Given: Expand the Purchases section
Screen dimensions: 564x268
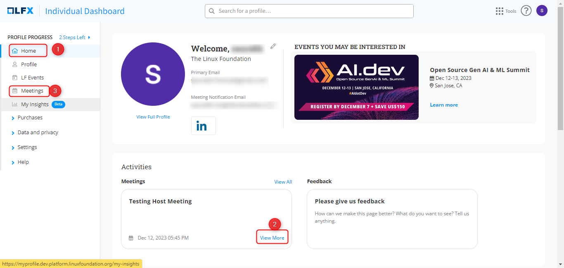Looking at the screenshot, I should pos(30,118).
